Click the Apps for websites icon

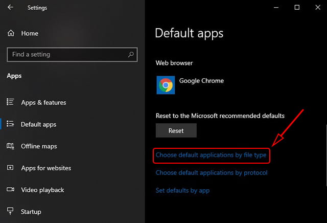click(x=10, y=167)
